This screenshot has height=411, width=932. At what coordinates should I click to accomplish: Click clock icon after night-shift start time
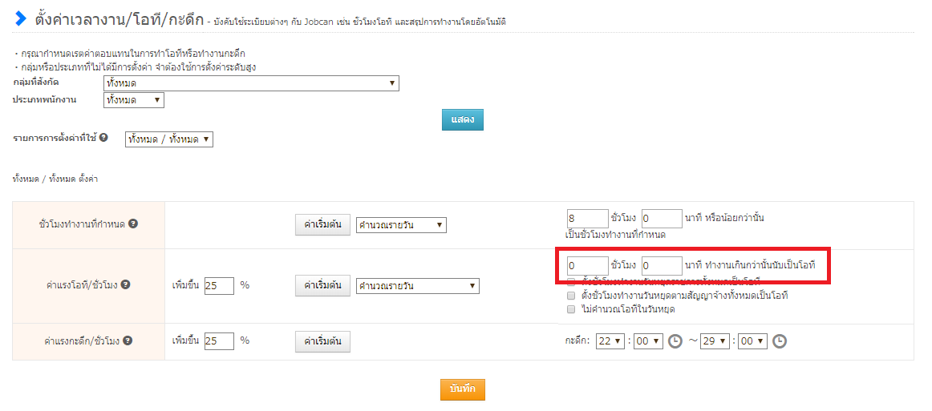tap(675, 341)
